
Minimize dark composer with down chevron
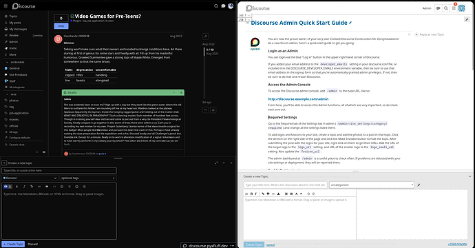click(224, 163)
